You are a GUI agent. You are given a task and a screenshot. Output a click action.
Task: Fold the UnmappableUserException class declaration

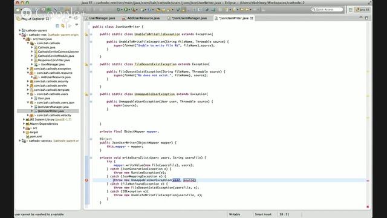[x=91, y=94]
